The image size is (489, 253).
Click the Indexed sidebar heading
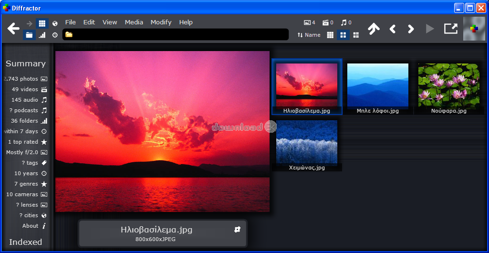pyautogui.click(x=26, y=242)
